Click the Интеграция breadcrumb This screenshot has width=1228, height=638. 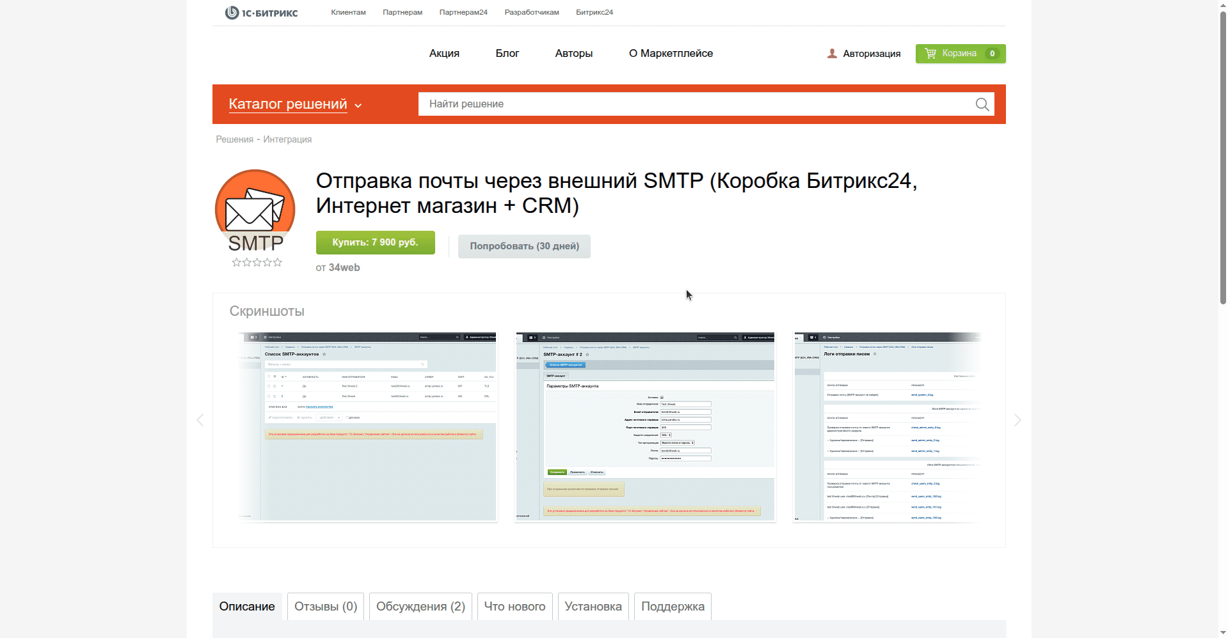click(x=287, y=139)
